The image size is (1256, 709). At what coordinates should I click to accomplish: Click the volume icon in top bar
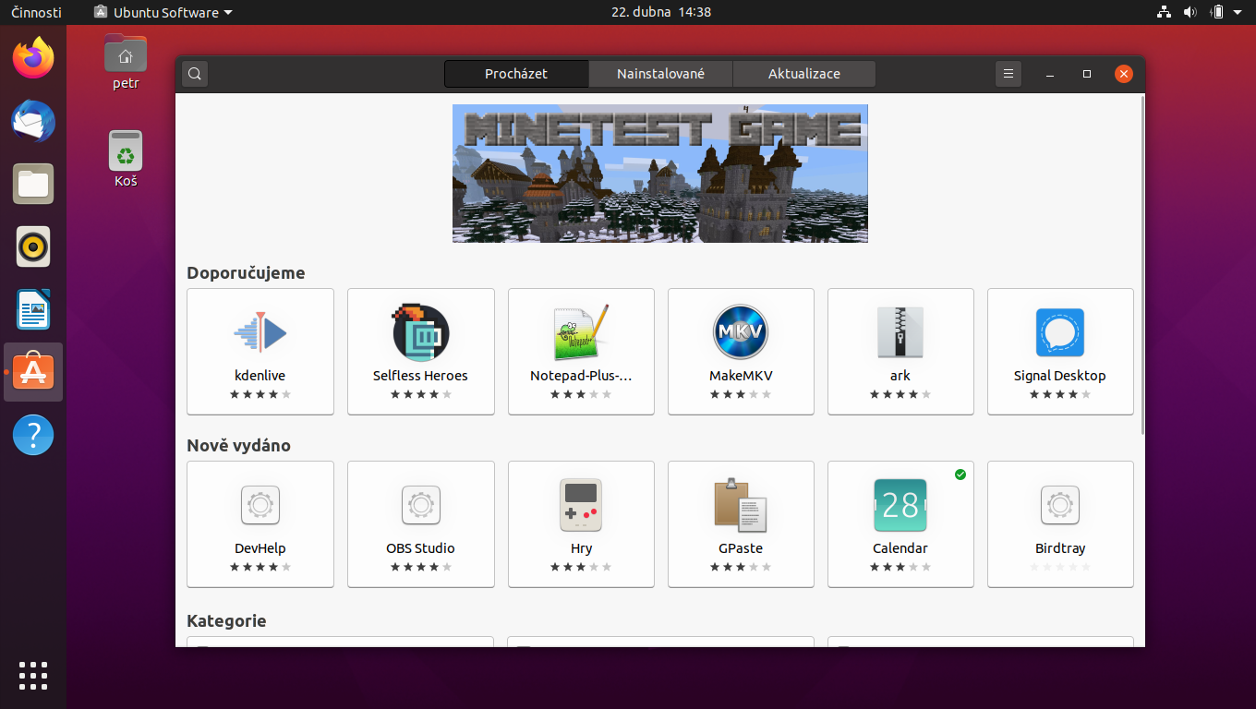[1190, 12]
